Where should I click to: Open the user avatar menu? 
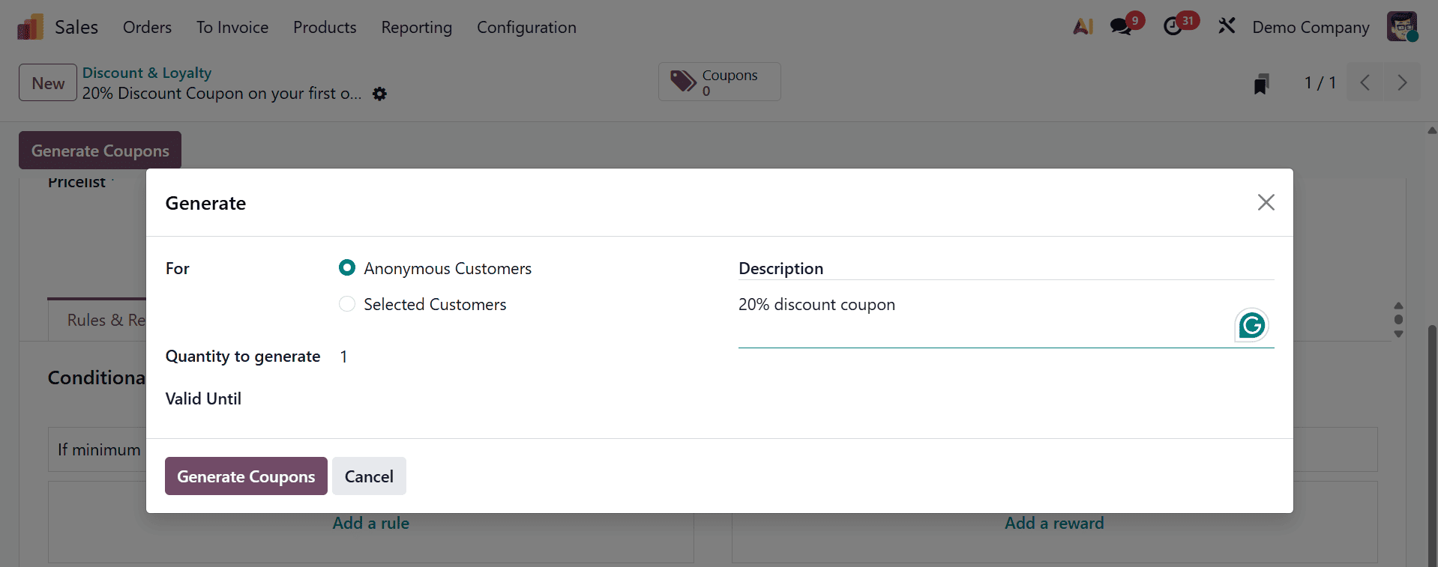coord(1401,26)
